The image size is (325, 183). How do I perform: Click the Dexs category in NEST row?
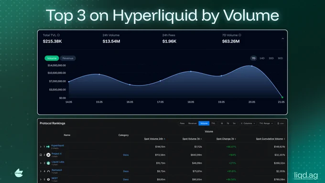coord(126,180)
